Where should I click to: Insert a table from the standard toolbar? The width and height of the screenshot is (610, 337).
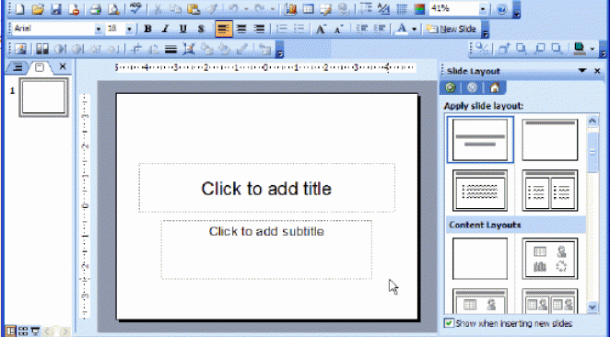click(308, 9)
